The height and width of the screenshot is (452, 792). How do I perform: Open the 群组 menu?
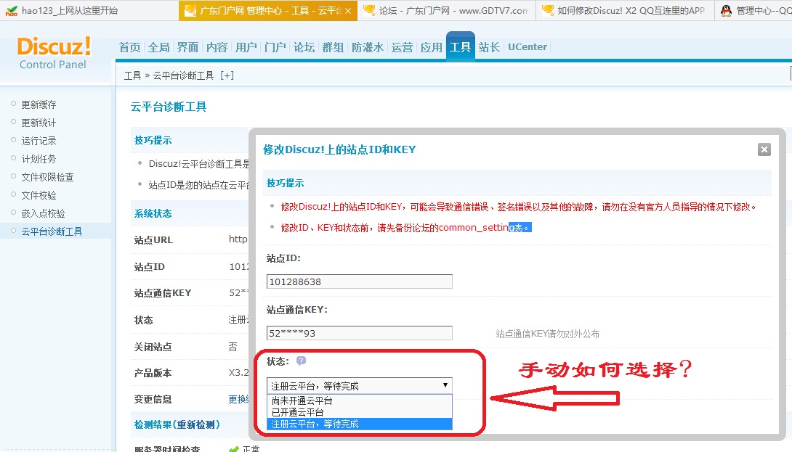[334, 47]
